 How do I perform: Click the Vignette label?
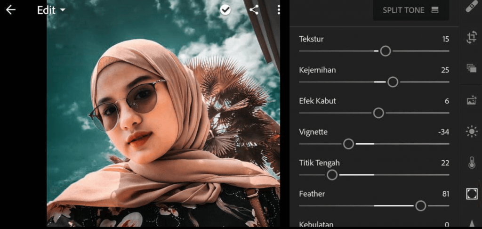click(x=313, y=132)
